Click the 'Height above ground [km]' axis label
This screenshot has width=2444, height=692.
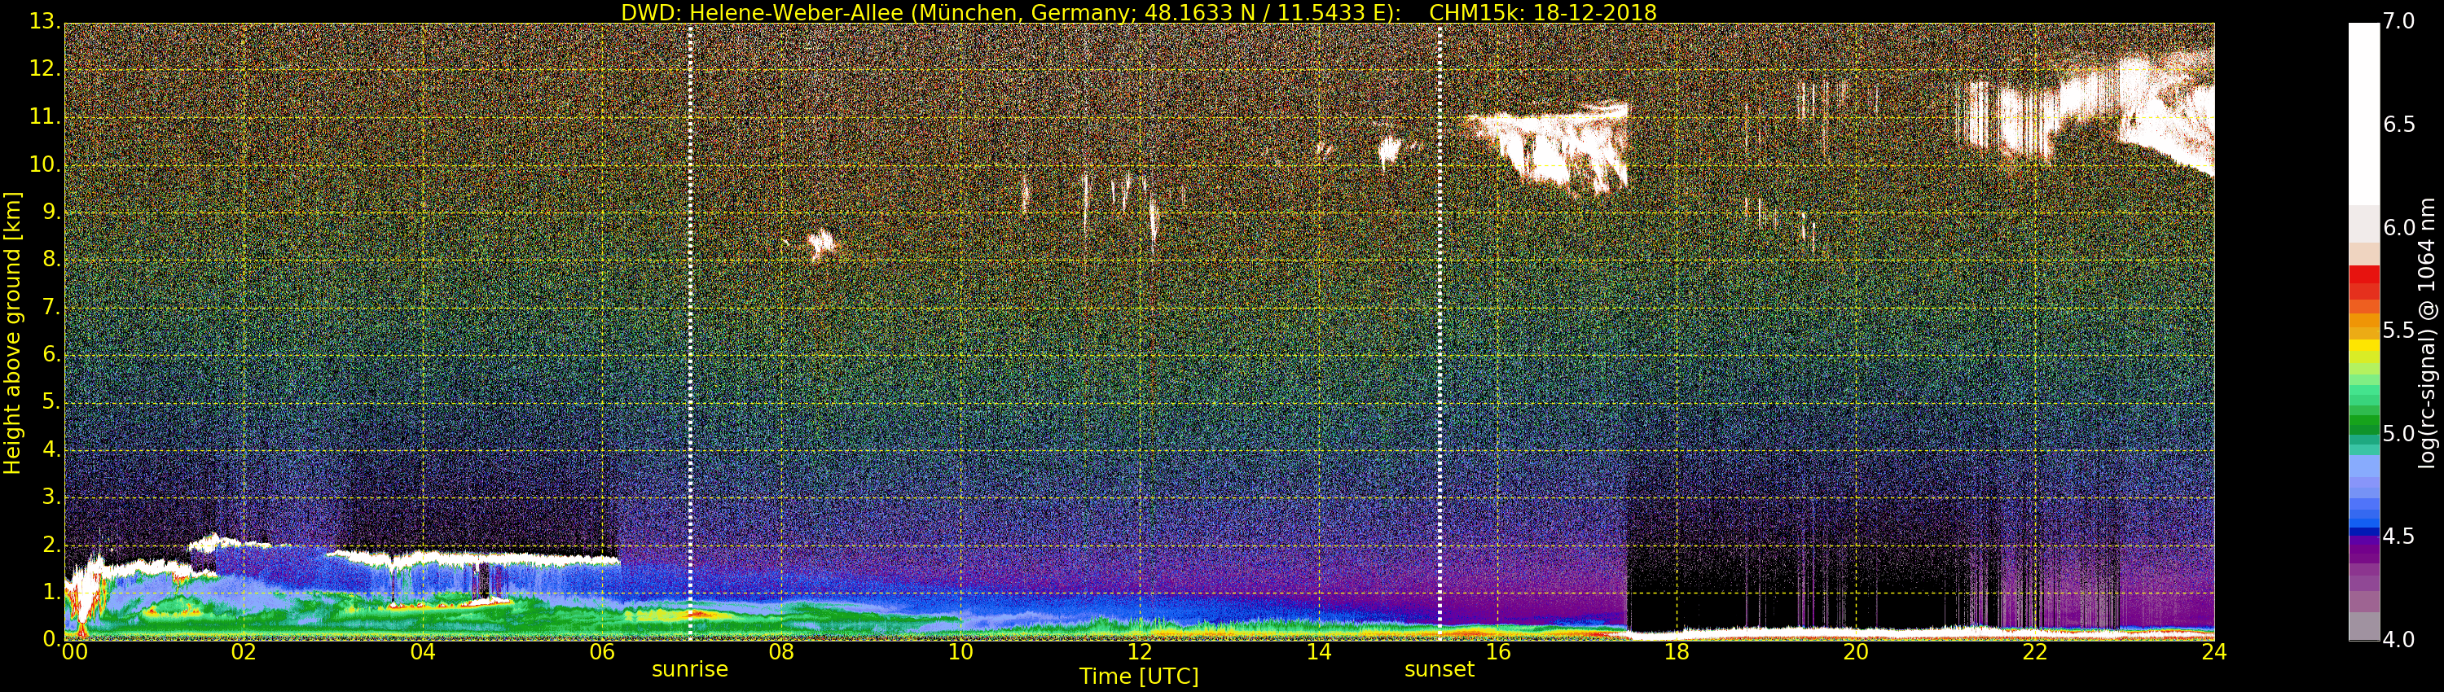tap(12, 333)
